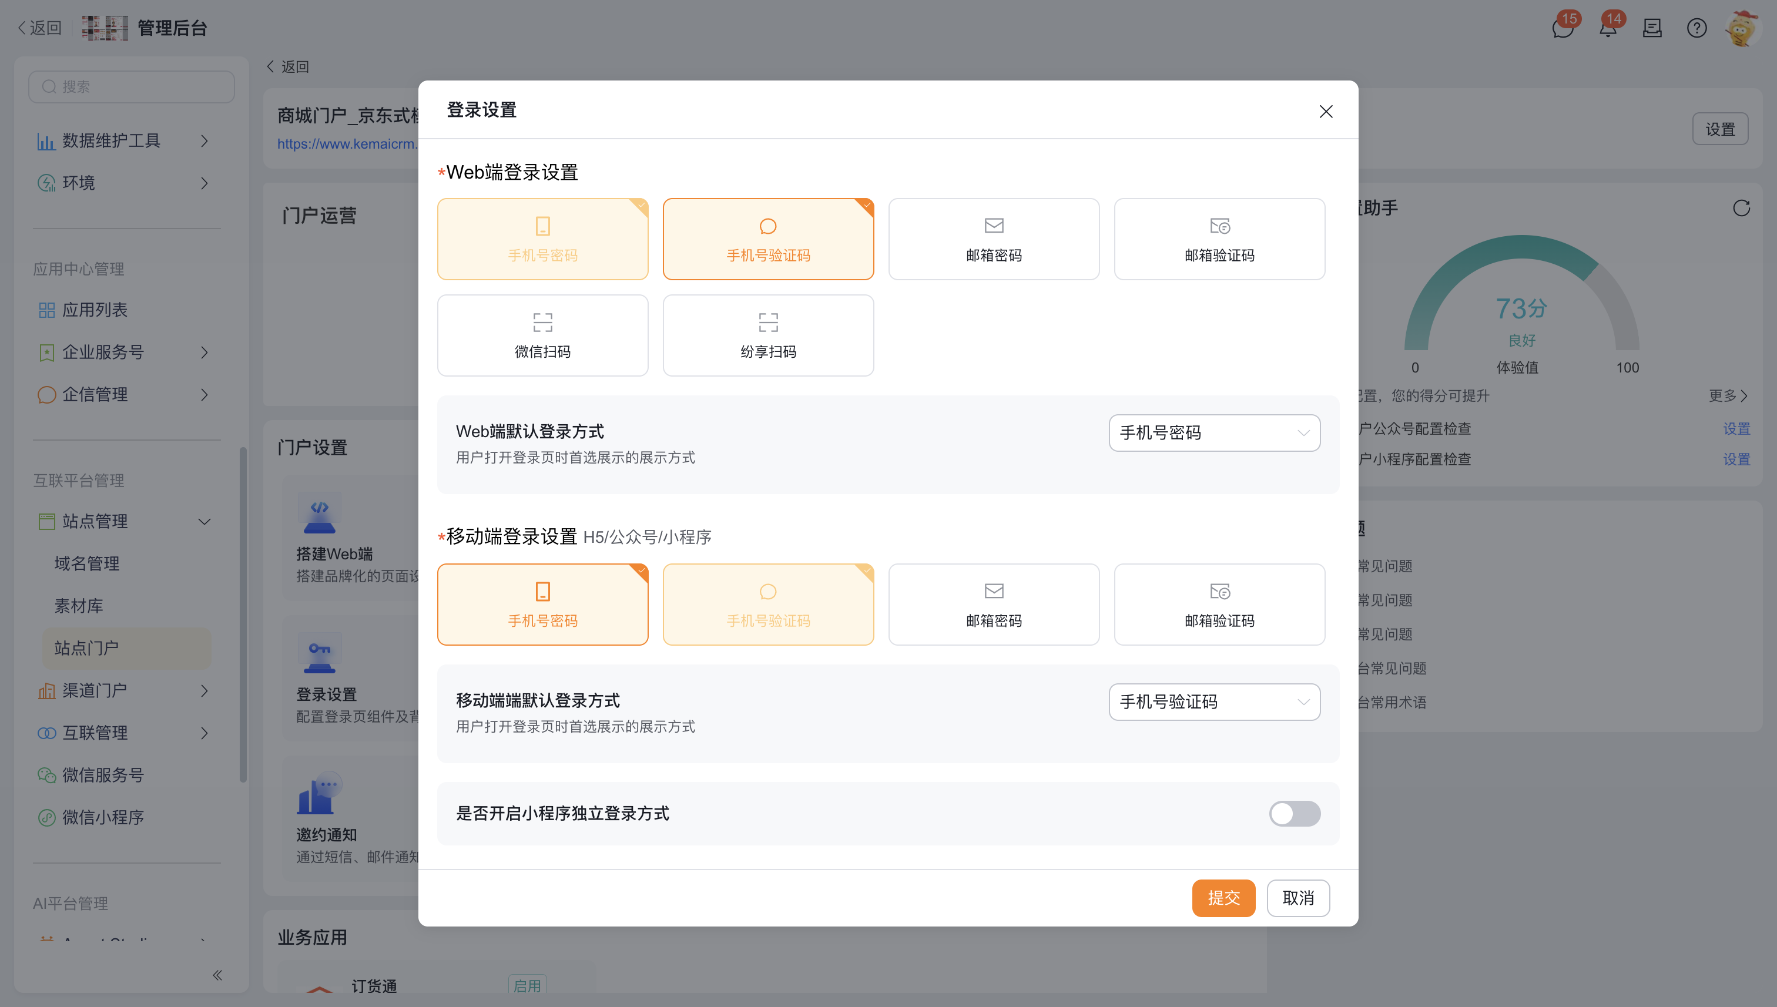Click the 登录设置 key illustration icon
This screenshot has width=1777, height=1007.
(319, 653)
